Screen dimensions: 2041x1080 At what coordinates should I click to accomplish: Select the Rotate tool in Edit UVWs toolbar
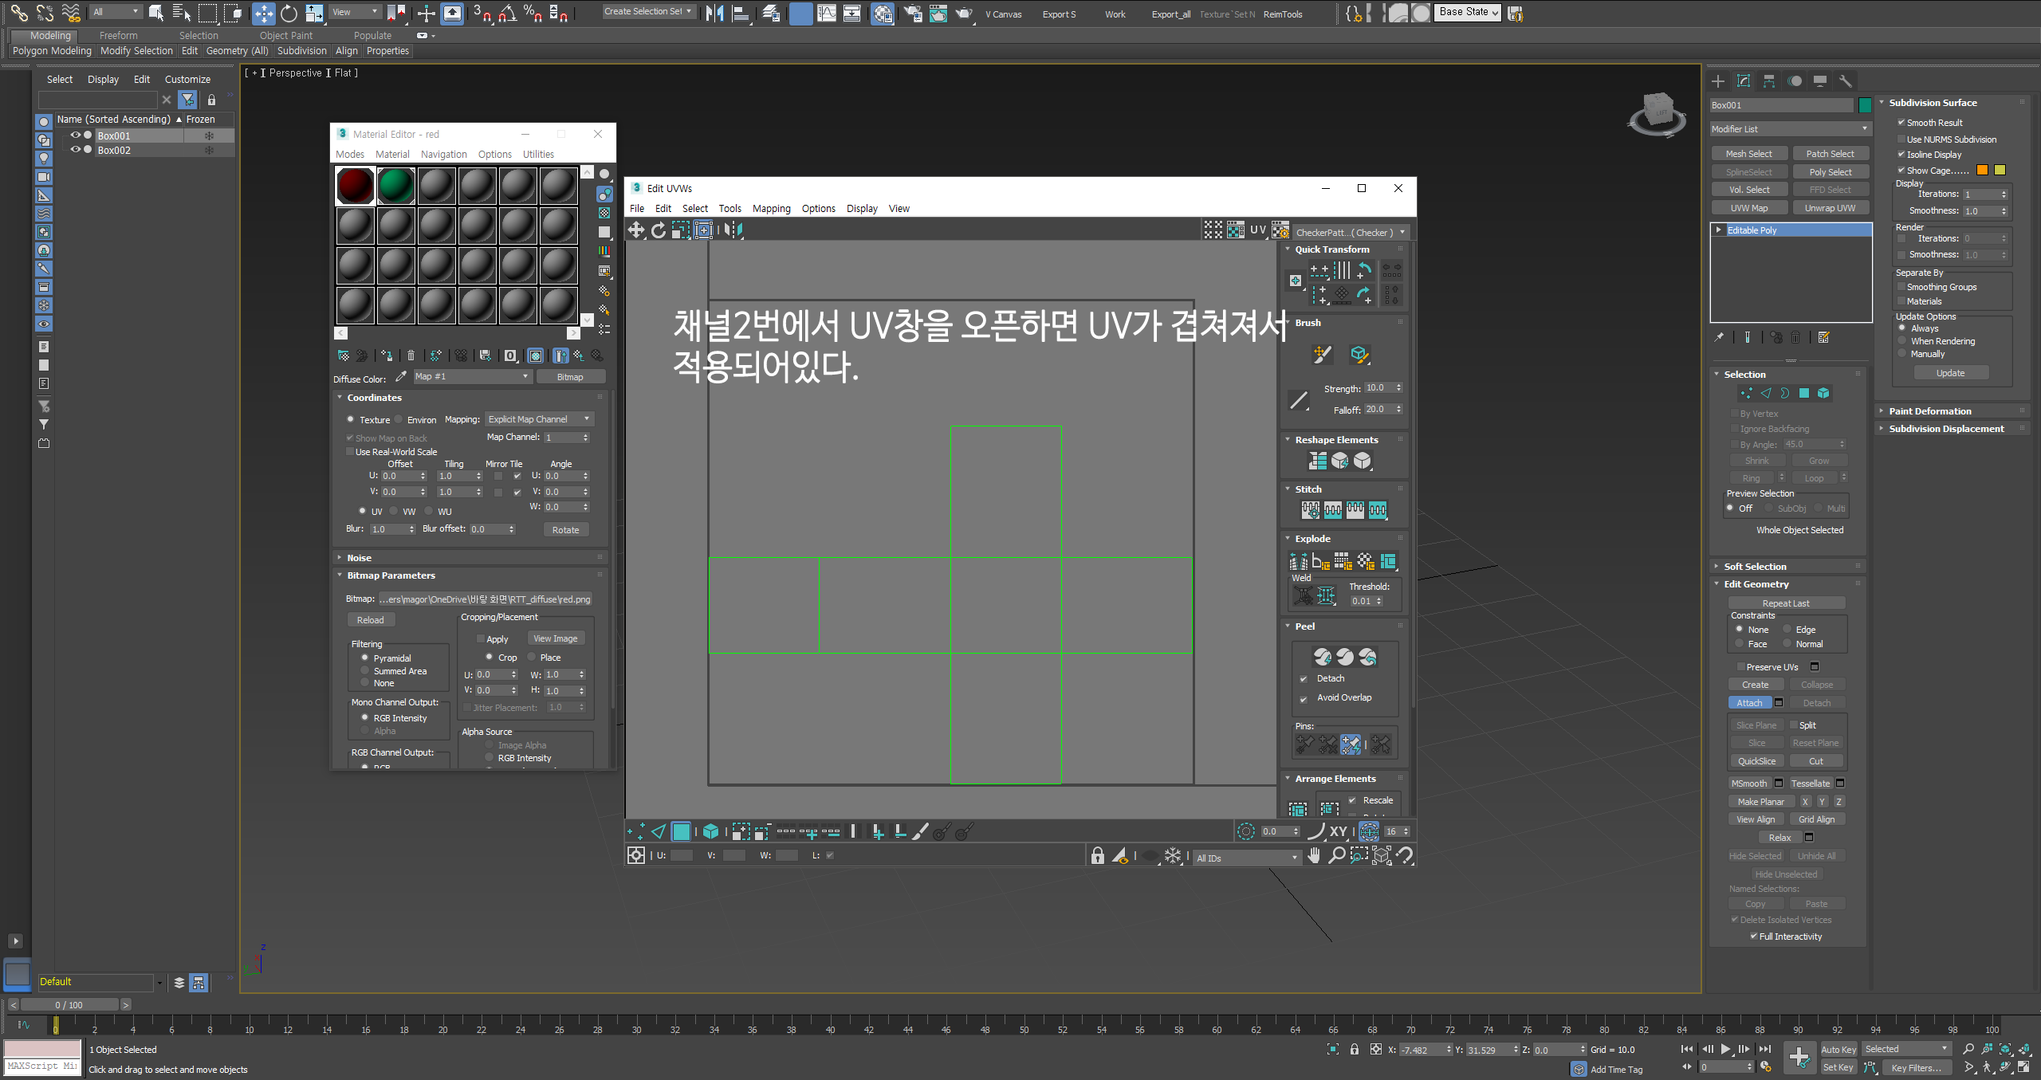659,230
